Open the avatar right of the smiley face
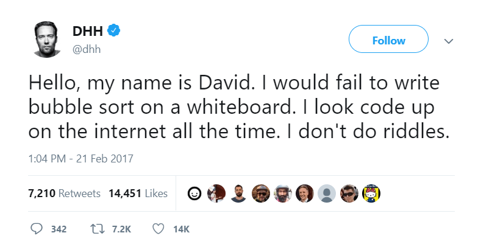The height and width of the screenshot is (247, 481). [216, 193]
